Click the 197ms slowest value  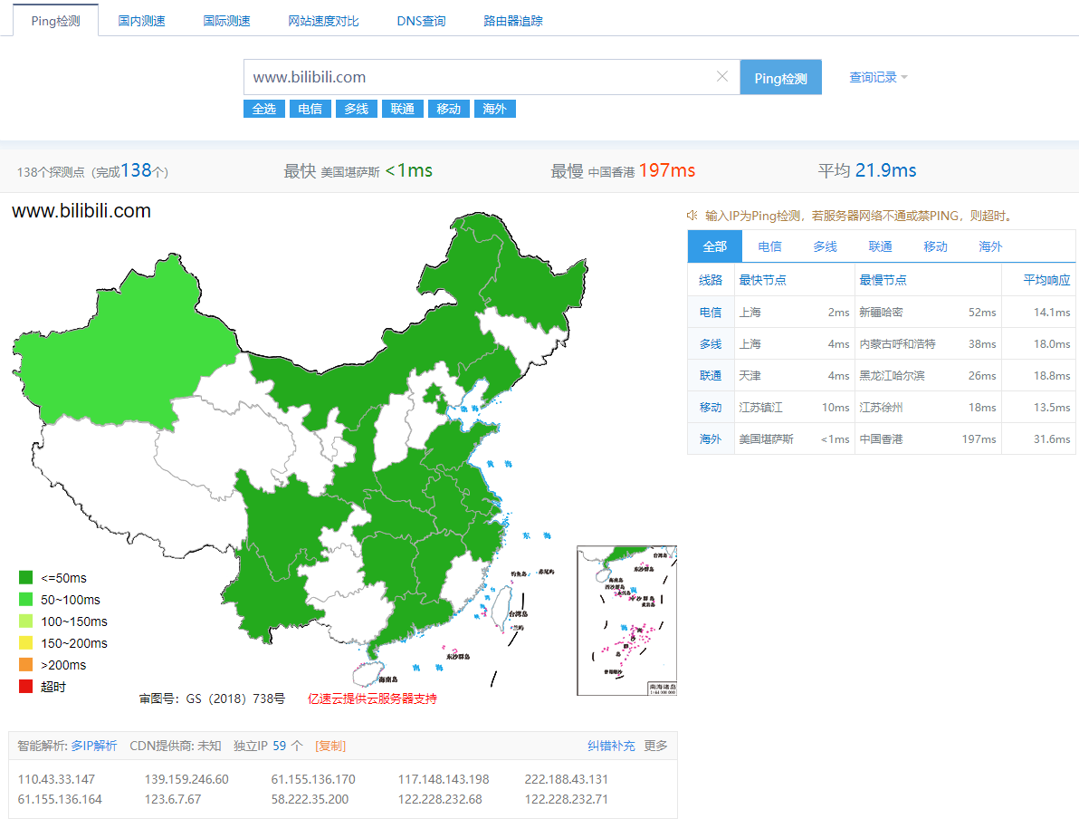(667, 170)
